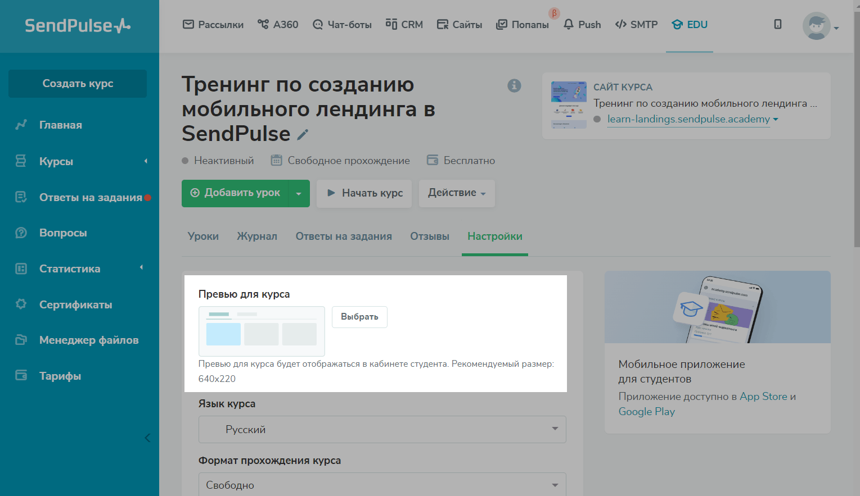Viewport: 860px width, 496px height.
Task: Switch to the Отзывы tab
Action: click(x=429, y=236)
